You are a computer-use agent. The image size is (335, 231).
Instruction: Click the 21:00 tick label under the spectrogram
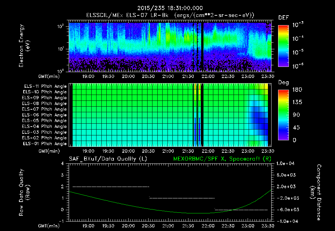pyautogui.click(x=168, y=76)
